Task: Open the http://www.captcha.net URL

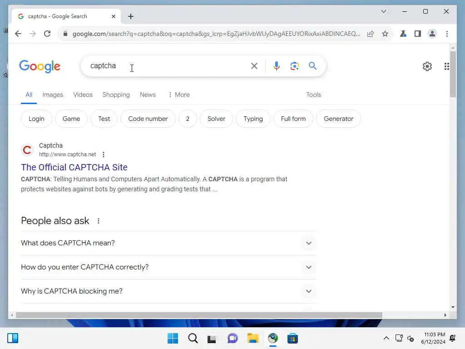Action: 67,155
